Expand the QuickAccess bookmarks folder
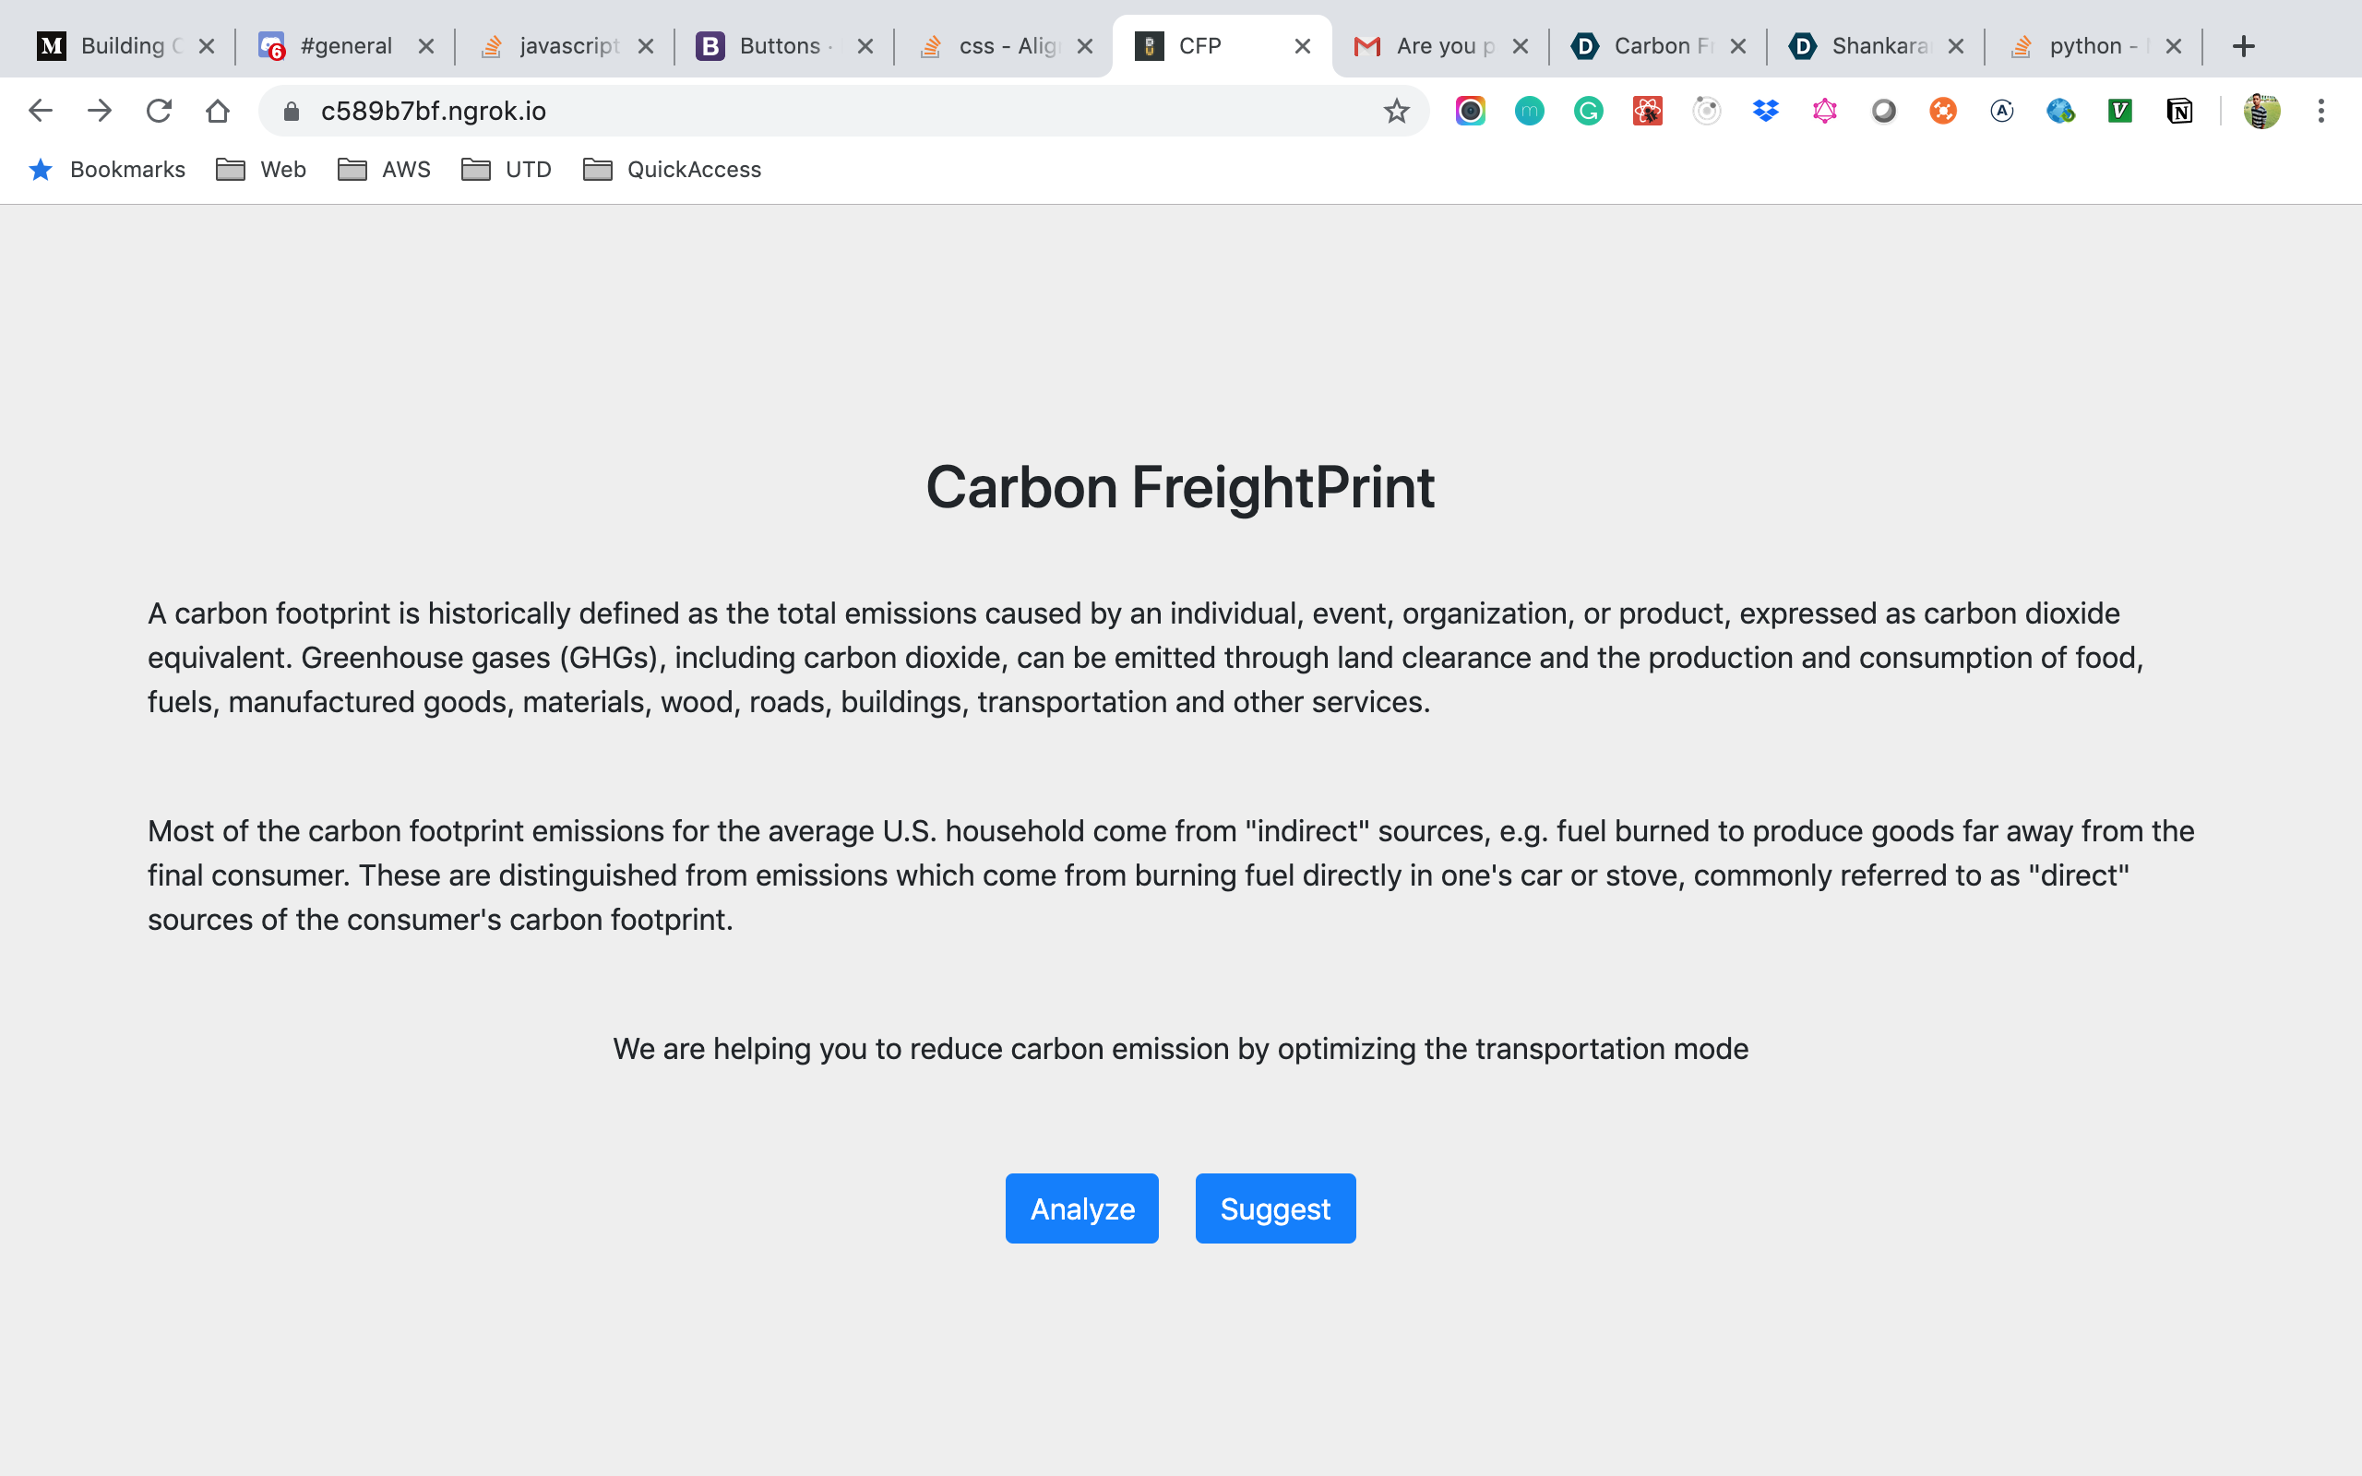This screenshot has width=2362, height=1476. pyautogui.click(x=673, y=170)
